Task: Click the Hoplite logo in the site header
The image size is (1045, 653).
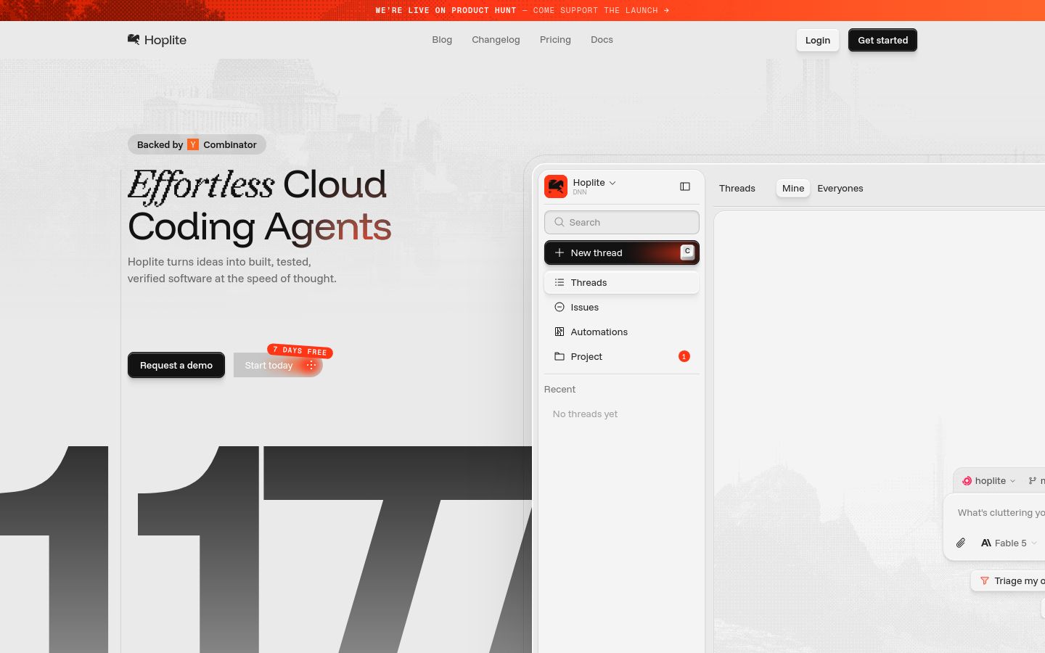Action: click(157, 40)
